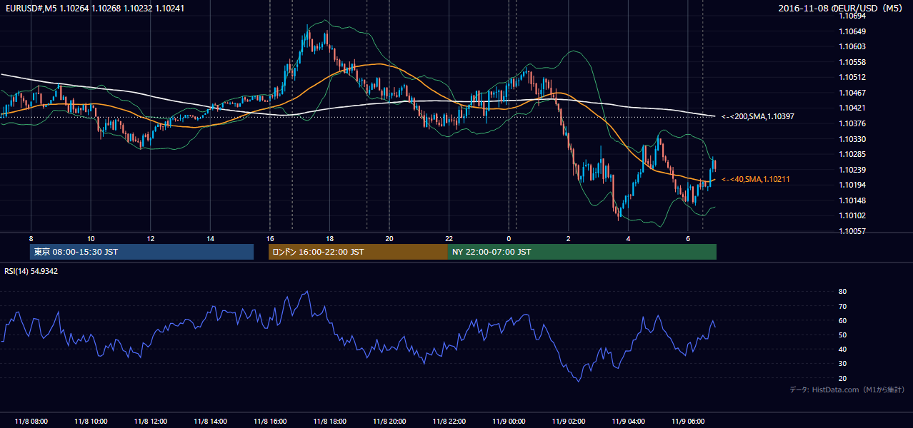Screen dimensions: 913x428
Task: Click the 11/8 18:00 time label
Action: [329, 421]
